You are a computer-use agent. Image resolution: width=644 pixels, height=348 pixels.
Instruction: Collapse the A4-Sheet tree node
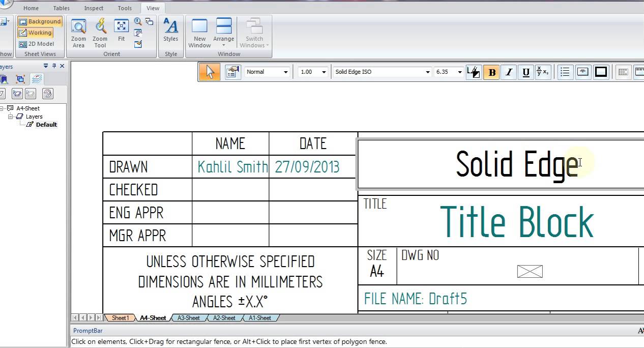(3, 108)
